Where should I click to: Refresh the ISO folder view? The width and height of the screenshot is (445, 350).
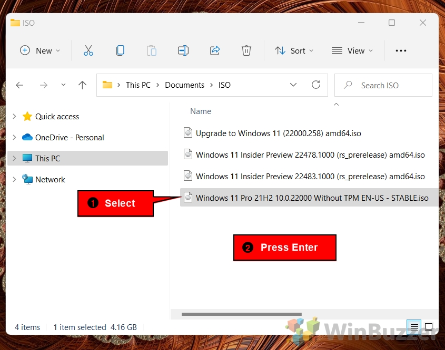point(316,85)
